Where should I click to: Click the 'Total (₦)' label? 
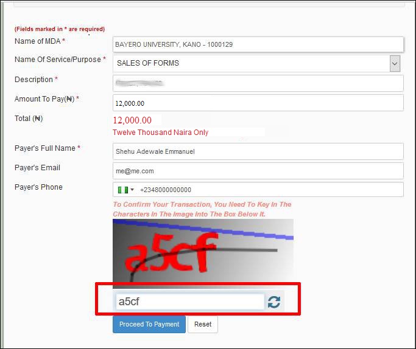tap(29, 119)
